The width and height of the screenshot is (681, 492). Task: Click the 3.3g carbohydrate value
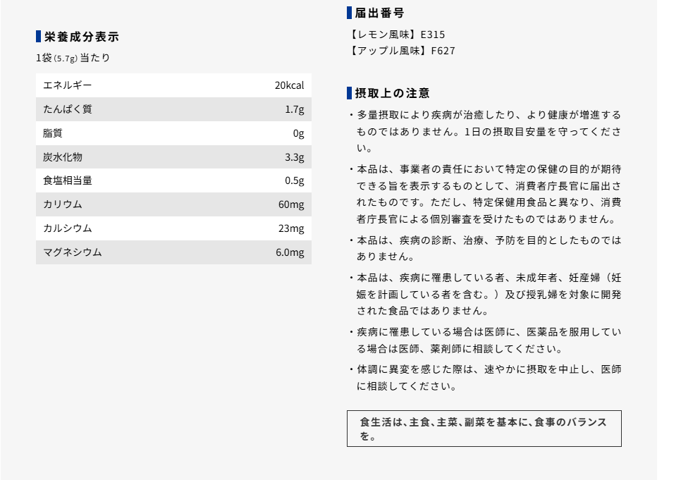(294, 157)
